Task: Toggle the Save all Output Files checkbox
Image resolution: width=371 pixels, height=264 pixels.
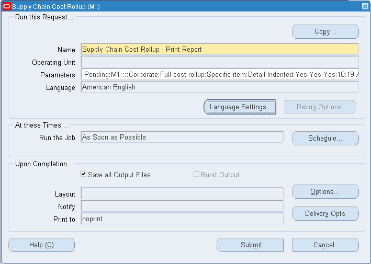Action: [x=83, y=174]
